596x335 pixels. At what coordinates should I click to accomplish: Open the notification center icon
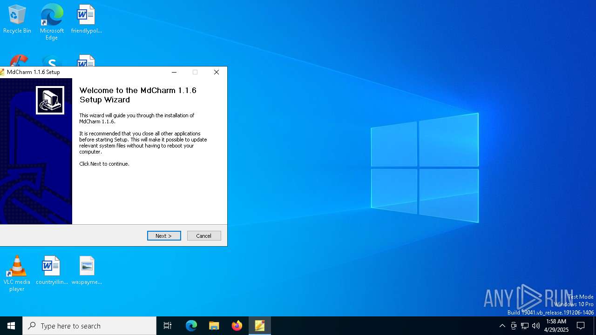[581, 326]
